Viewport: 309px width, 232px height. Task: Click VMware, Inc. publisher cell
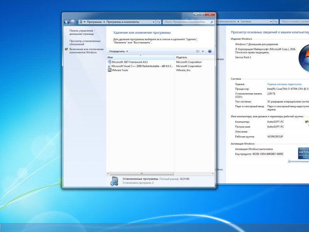[x=183, y=70]
